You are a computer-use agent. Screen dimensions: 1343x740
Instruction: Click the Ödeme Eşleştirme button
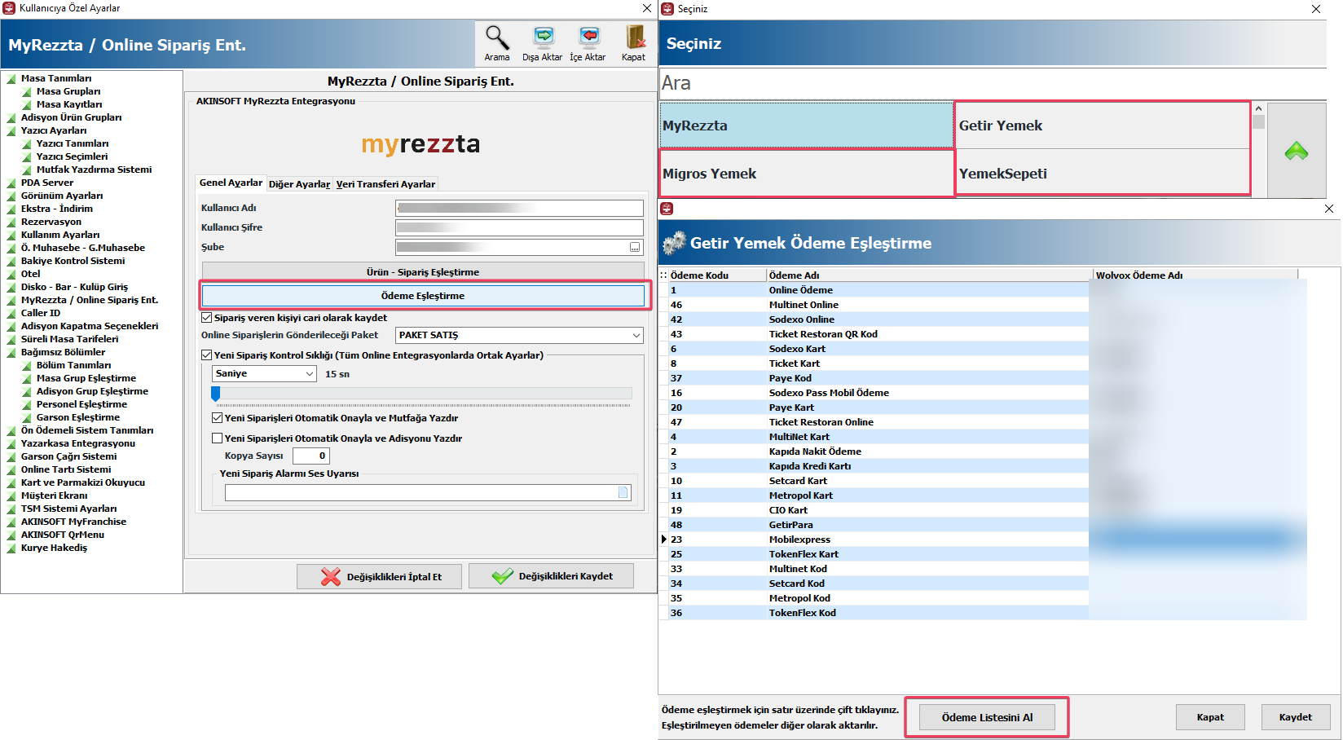(423, 296)
